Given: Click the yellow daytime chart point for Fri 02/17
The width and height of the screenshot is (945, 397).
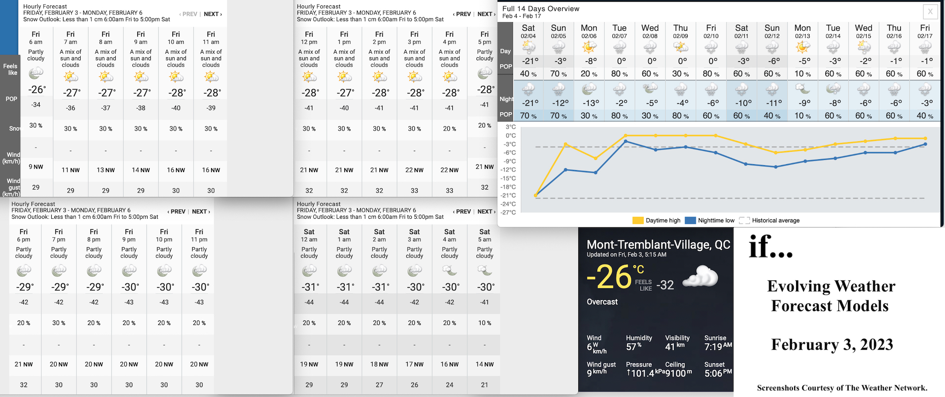Looking at the screenshot, I should [x=925, y=138].
